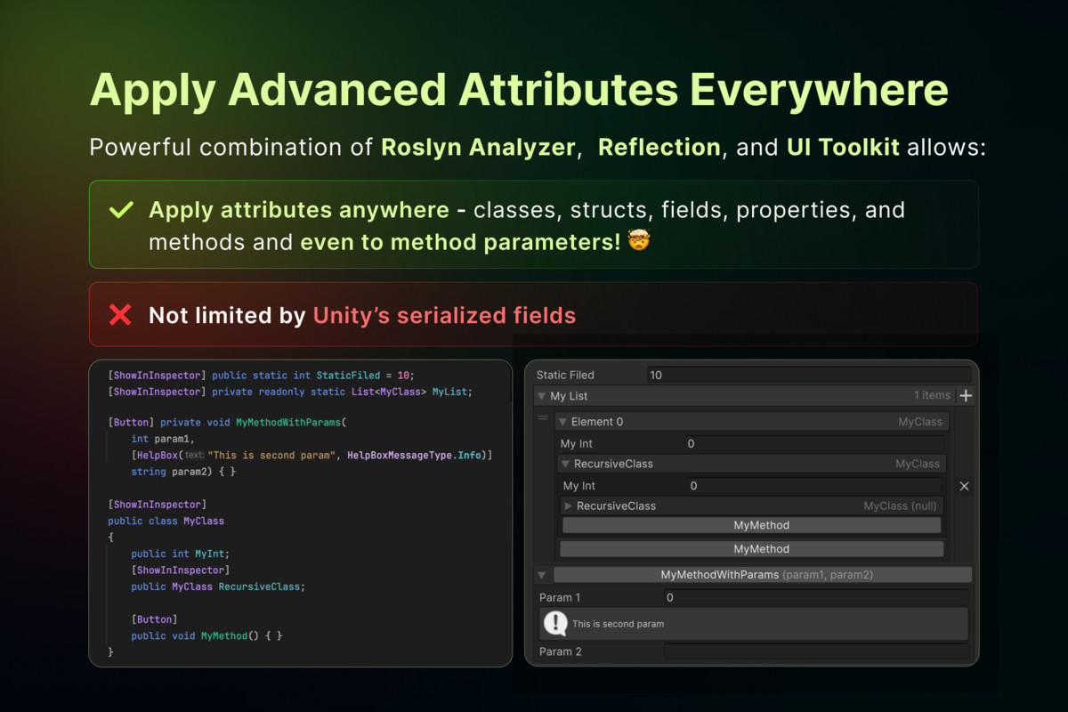Viewport: 1068px width, 712px height.
Task: Click the info icon in the help box
Action: point(555,624)
